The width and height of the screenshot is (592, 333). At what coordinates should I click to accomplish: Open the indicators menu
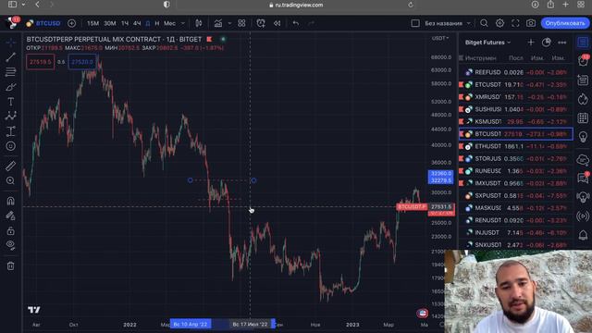[218, 23]
